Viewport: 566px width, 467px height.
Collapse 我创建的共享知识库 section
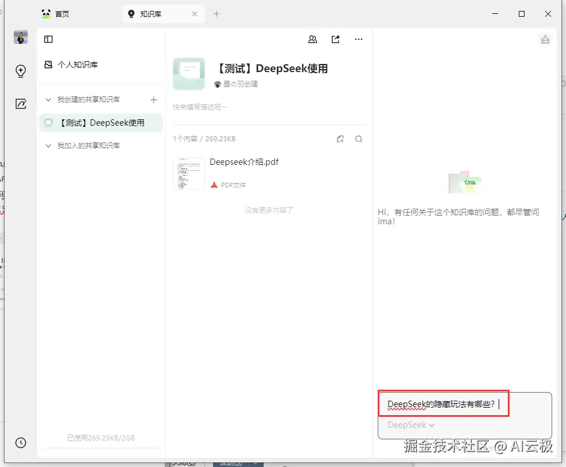[x=48, y=99]
